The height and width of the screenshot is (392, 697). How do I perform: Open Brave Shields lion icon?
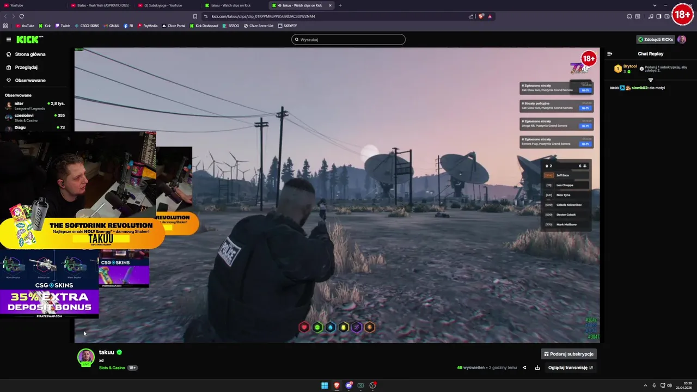(481, 16)
